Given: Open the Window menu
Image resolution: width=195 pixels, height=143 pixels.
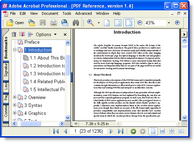Looking at the screenshot, I should click(x=102, y=13).
